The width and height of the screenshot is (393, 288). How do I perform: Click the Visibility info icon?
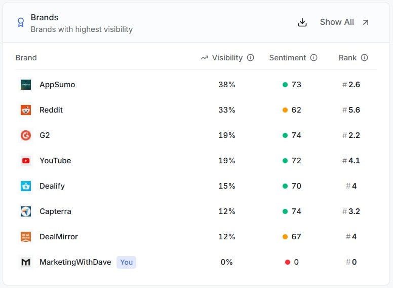click(x=250, y=58)
